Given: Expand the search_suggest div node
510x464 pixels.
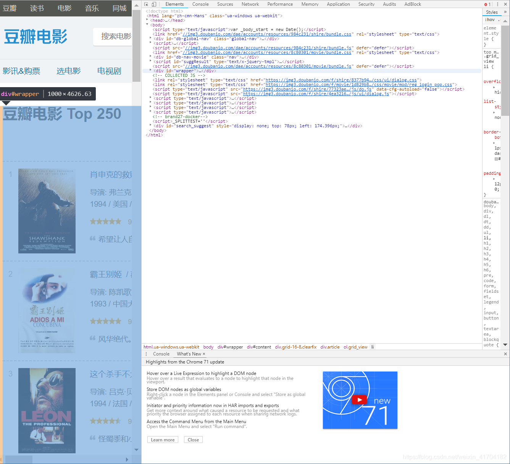Looking at the screenshot, I should [150, 126].
